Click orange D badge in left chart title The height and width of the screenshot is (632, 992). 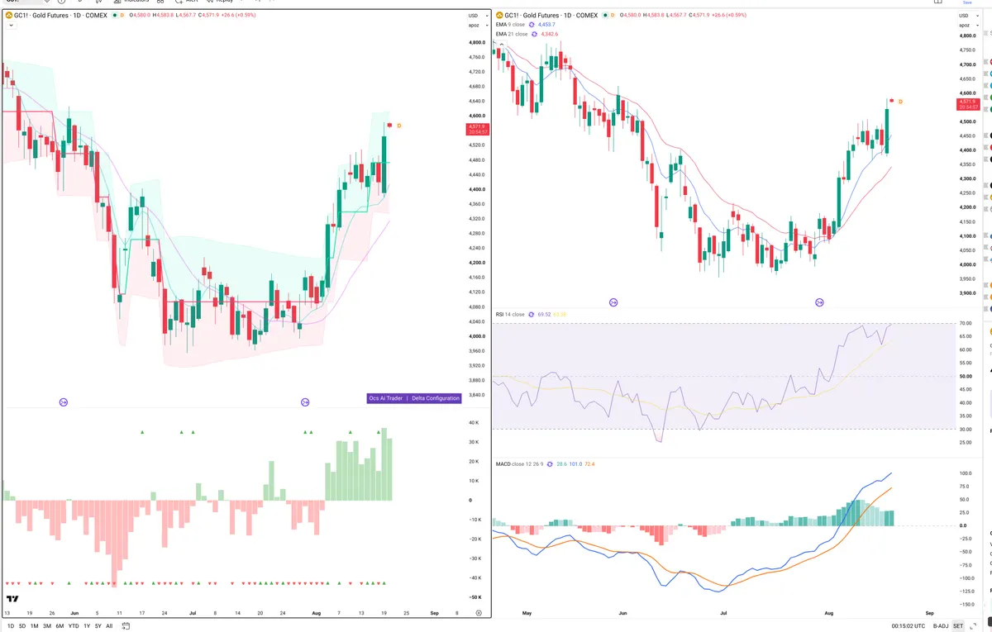122,16
